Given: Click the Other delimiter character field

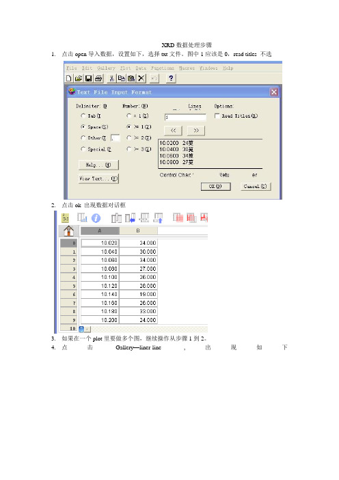Looking at the screenshot, I should [115, 138].
